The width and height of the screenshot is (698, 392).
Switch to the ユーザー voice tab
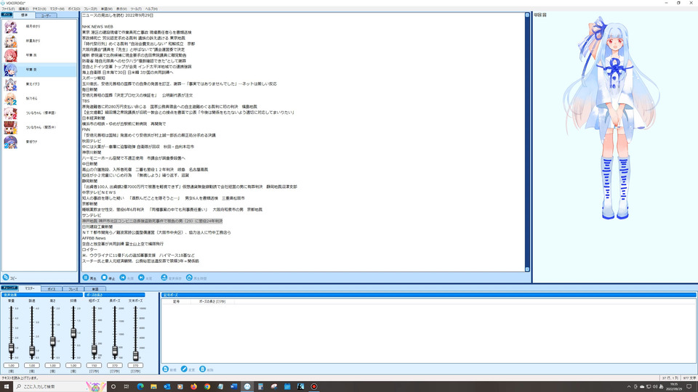[x=46, y=15]
